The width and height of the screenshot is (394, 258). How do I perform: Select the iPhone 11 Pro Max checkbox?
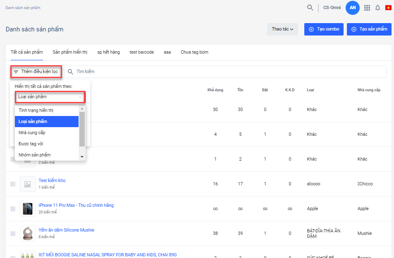point(13,209)
